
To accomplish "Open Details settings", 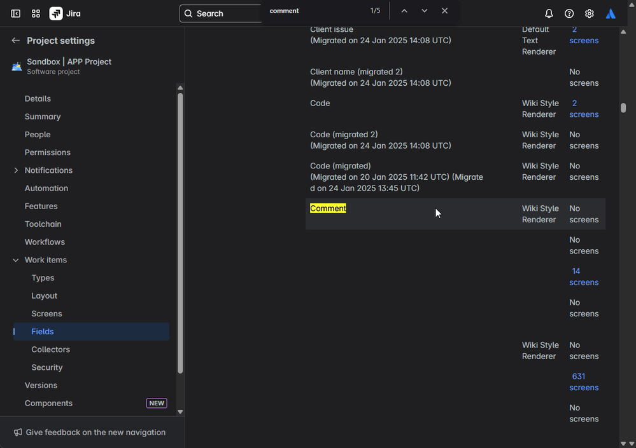I will coord(38,98).
